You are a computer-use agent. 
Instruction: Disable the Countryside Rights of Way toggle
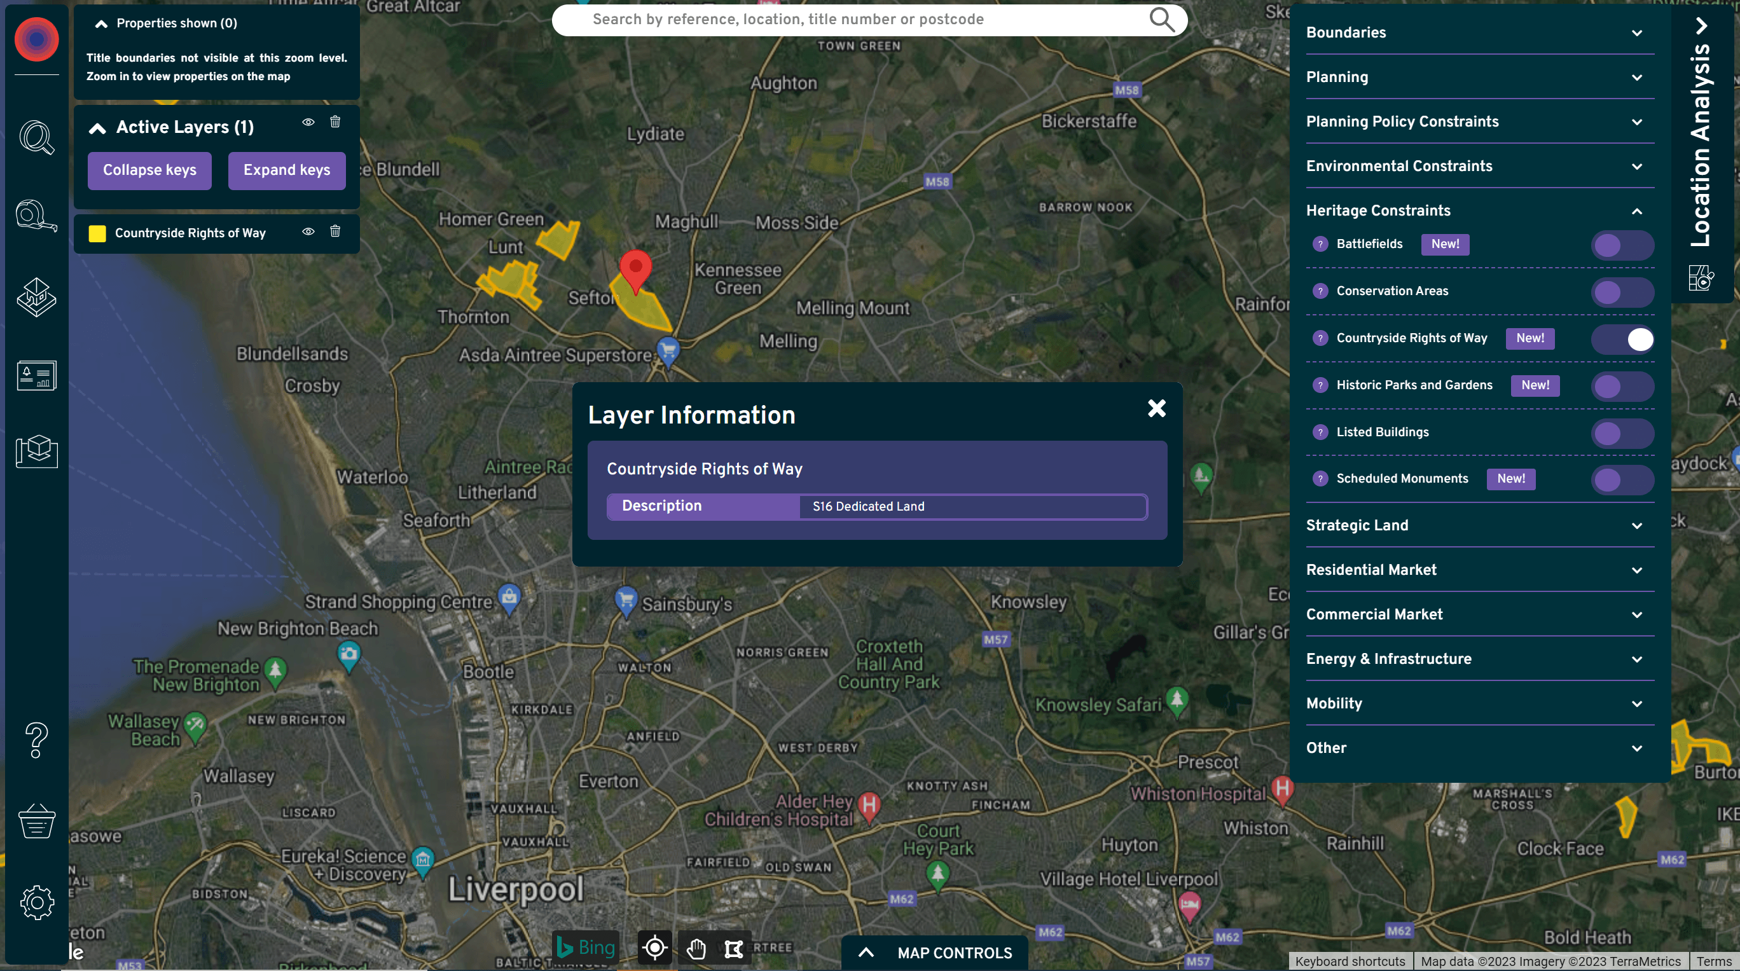[1623, 340]
